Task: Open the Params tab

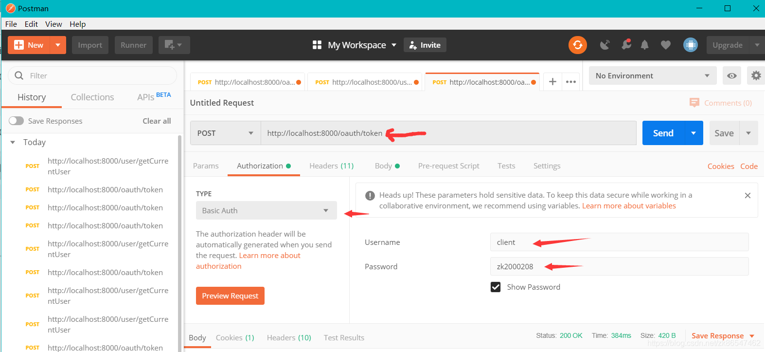Action: pyautogui.click(x=206, y=166)
